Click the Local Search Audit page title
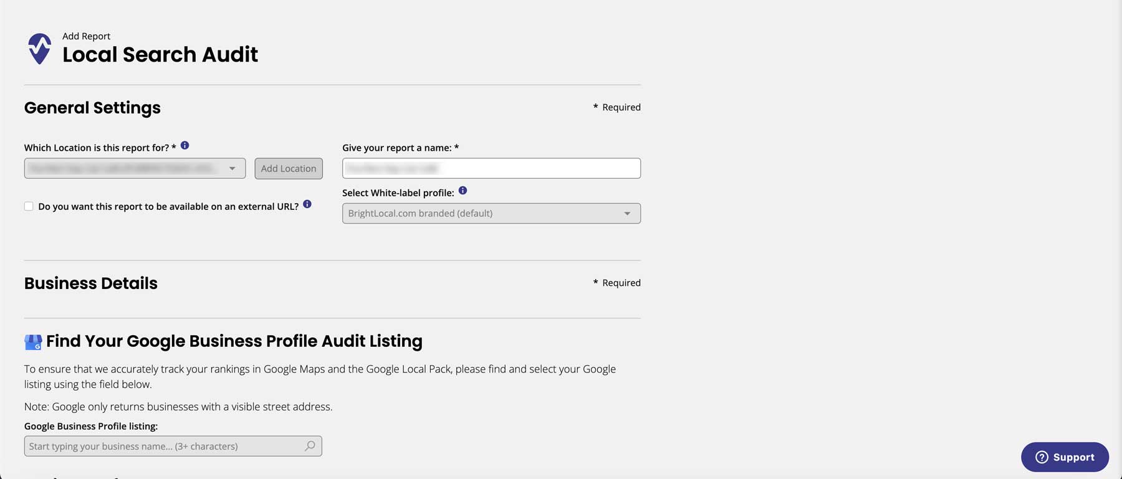Viewport: 1122px width, 479px height. click(160, 55)
